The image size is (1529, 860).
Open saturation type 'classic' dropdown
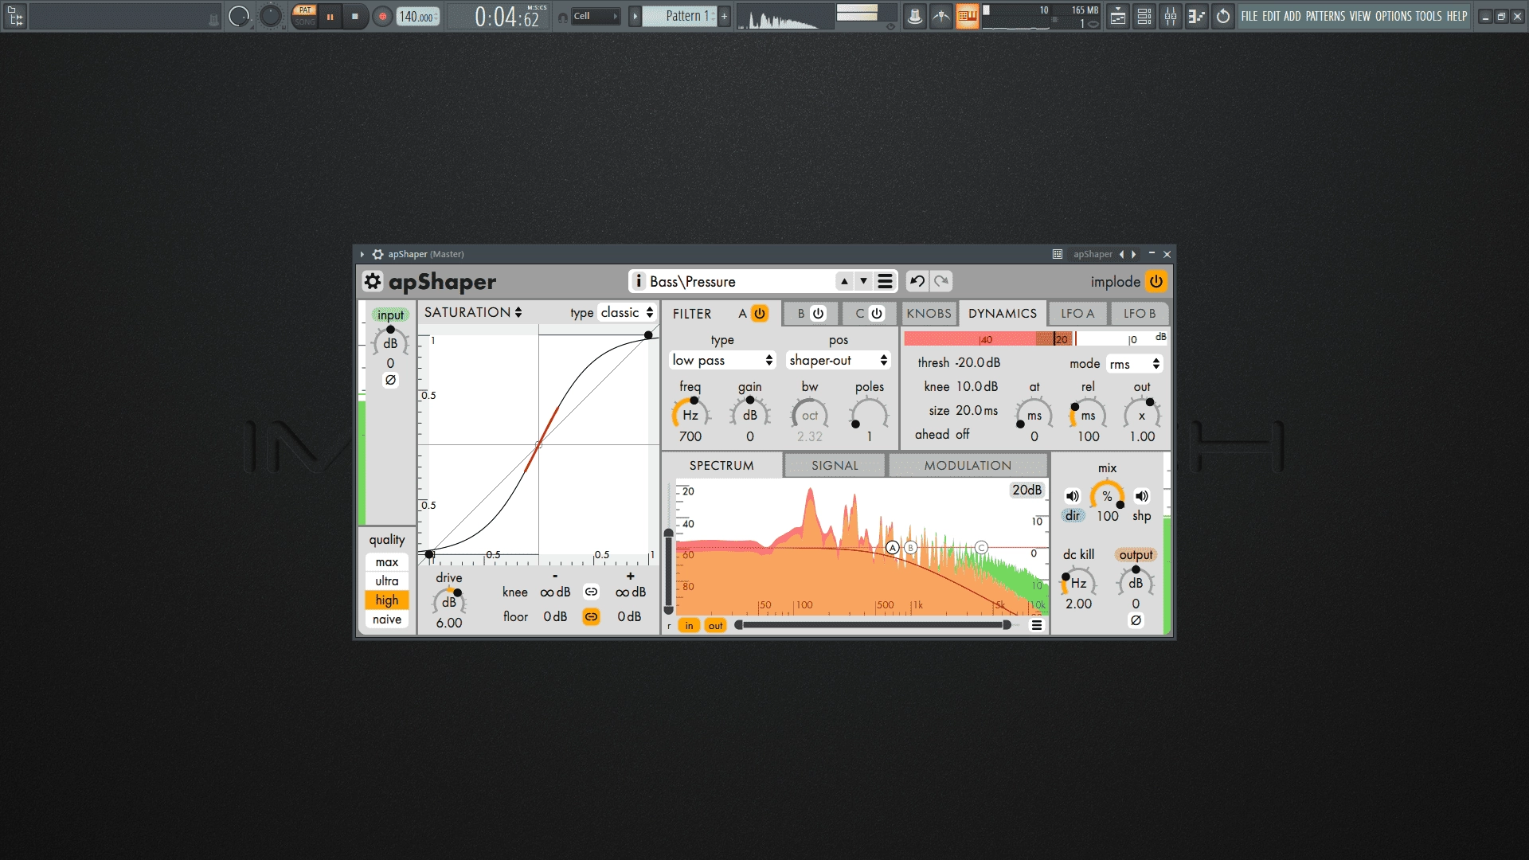tap(627, 312)
